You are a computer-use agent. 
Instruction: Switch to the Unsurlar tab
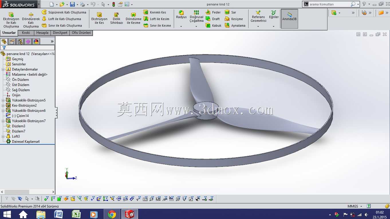click(x=9, y=33)
